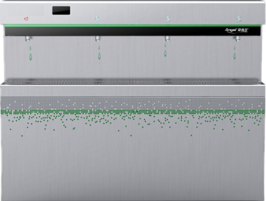Click the large droplet under the second faucet
The image size is (266, 201).
(99, 56)
